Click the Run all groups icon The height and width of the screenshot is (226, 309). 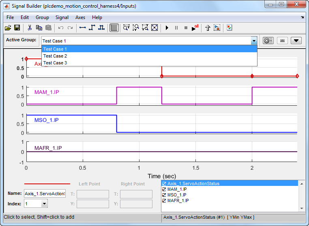pos(195,28)
